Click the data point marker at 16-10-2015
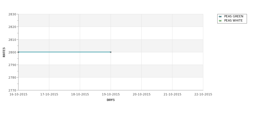This screenshot has height=120, width=273. point(18,52)
